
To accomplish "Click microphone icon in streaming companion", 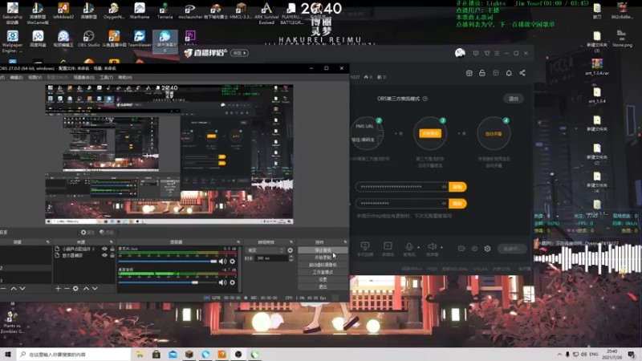I will (408, 246).
